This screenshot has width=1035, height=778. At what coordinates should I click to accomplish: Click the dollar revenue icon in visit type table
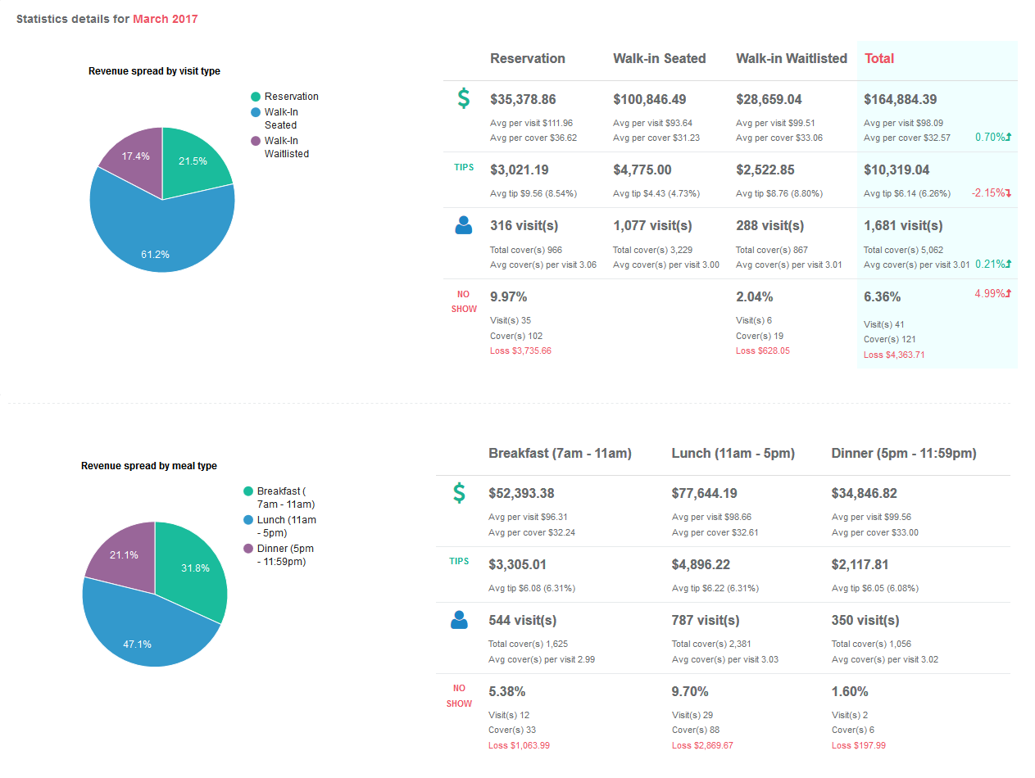464,99
